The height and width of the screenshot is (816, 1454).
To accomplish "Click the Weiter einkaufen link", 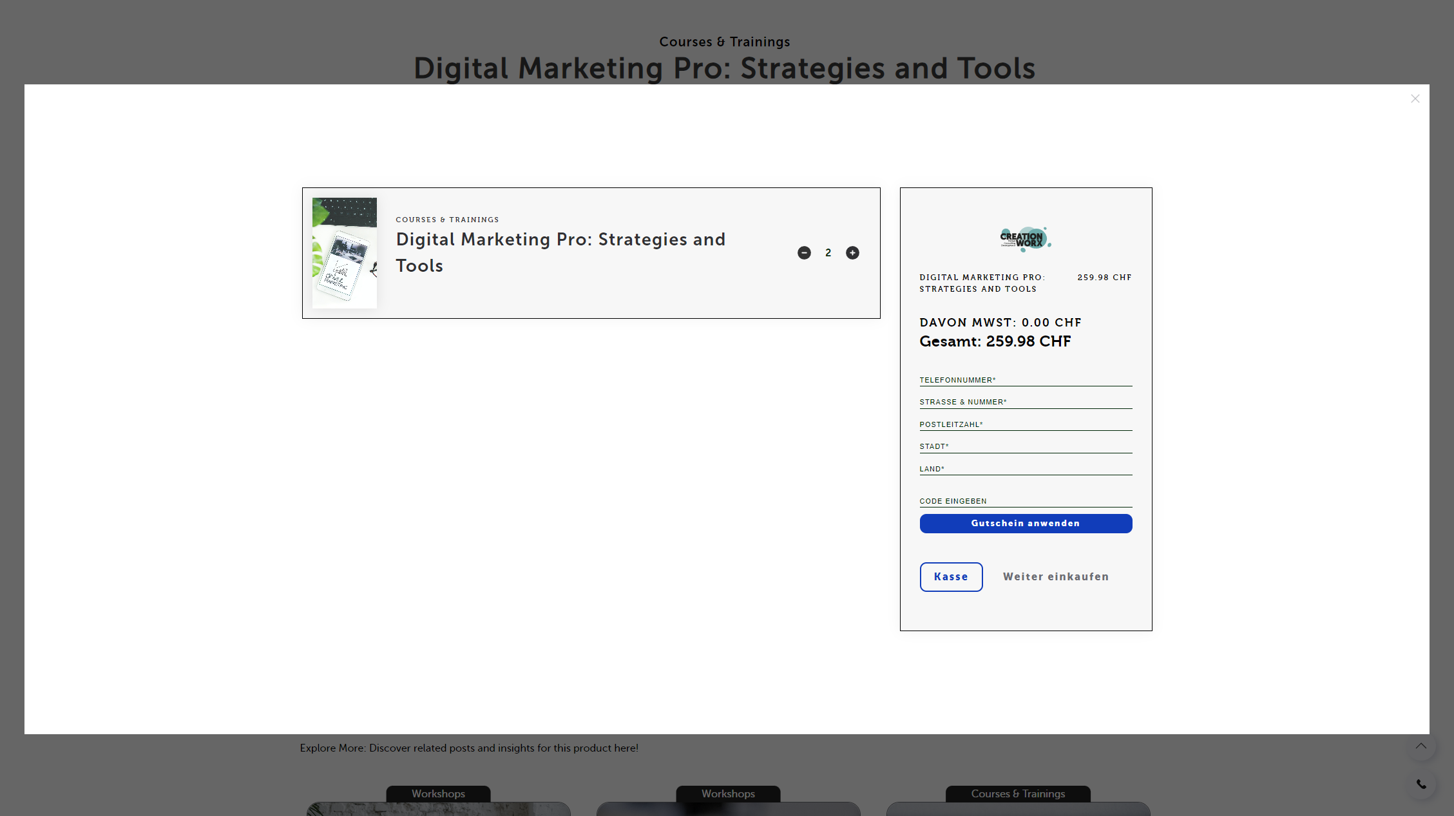I will pyautogui.click(x=1055, y=577).
